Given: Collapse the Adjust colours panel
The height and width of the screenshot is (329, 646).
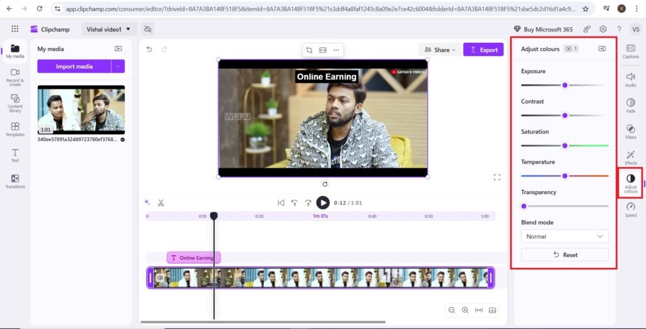Looking at the screenshot, I should tap(602, 49).
